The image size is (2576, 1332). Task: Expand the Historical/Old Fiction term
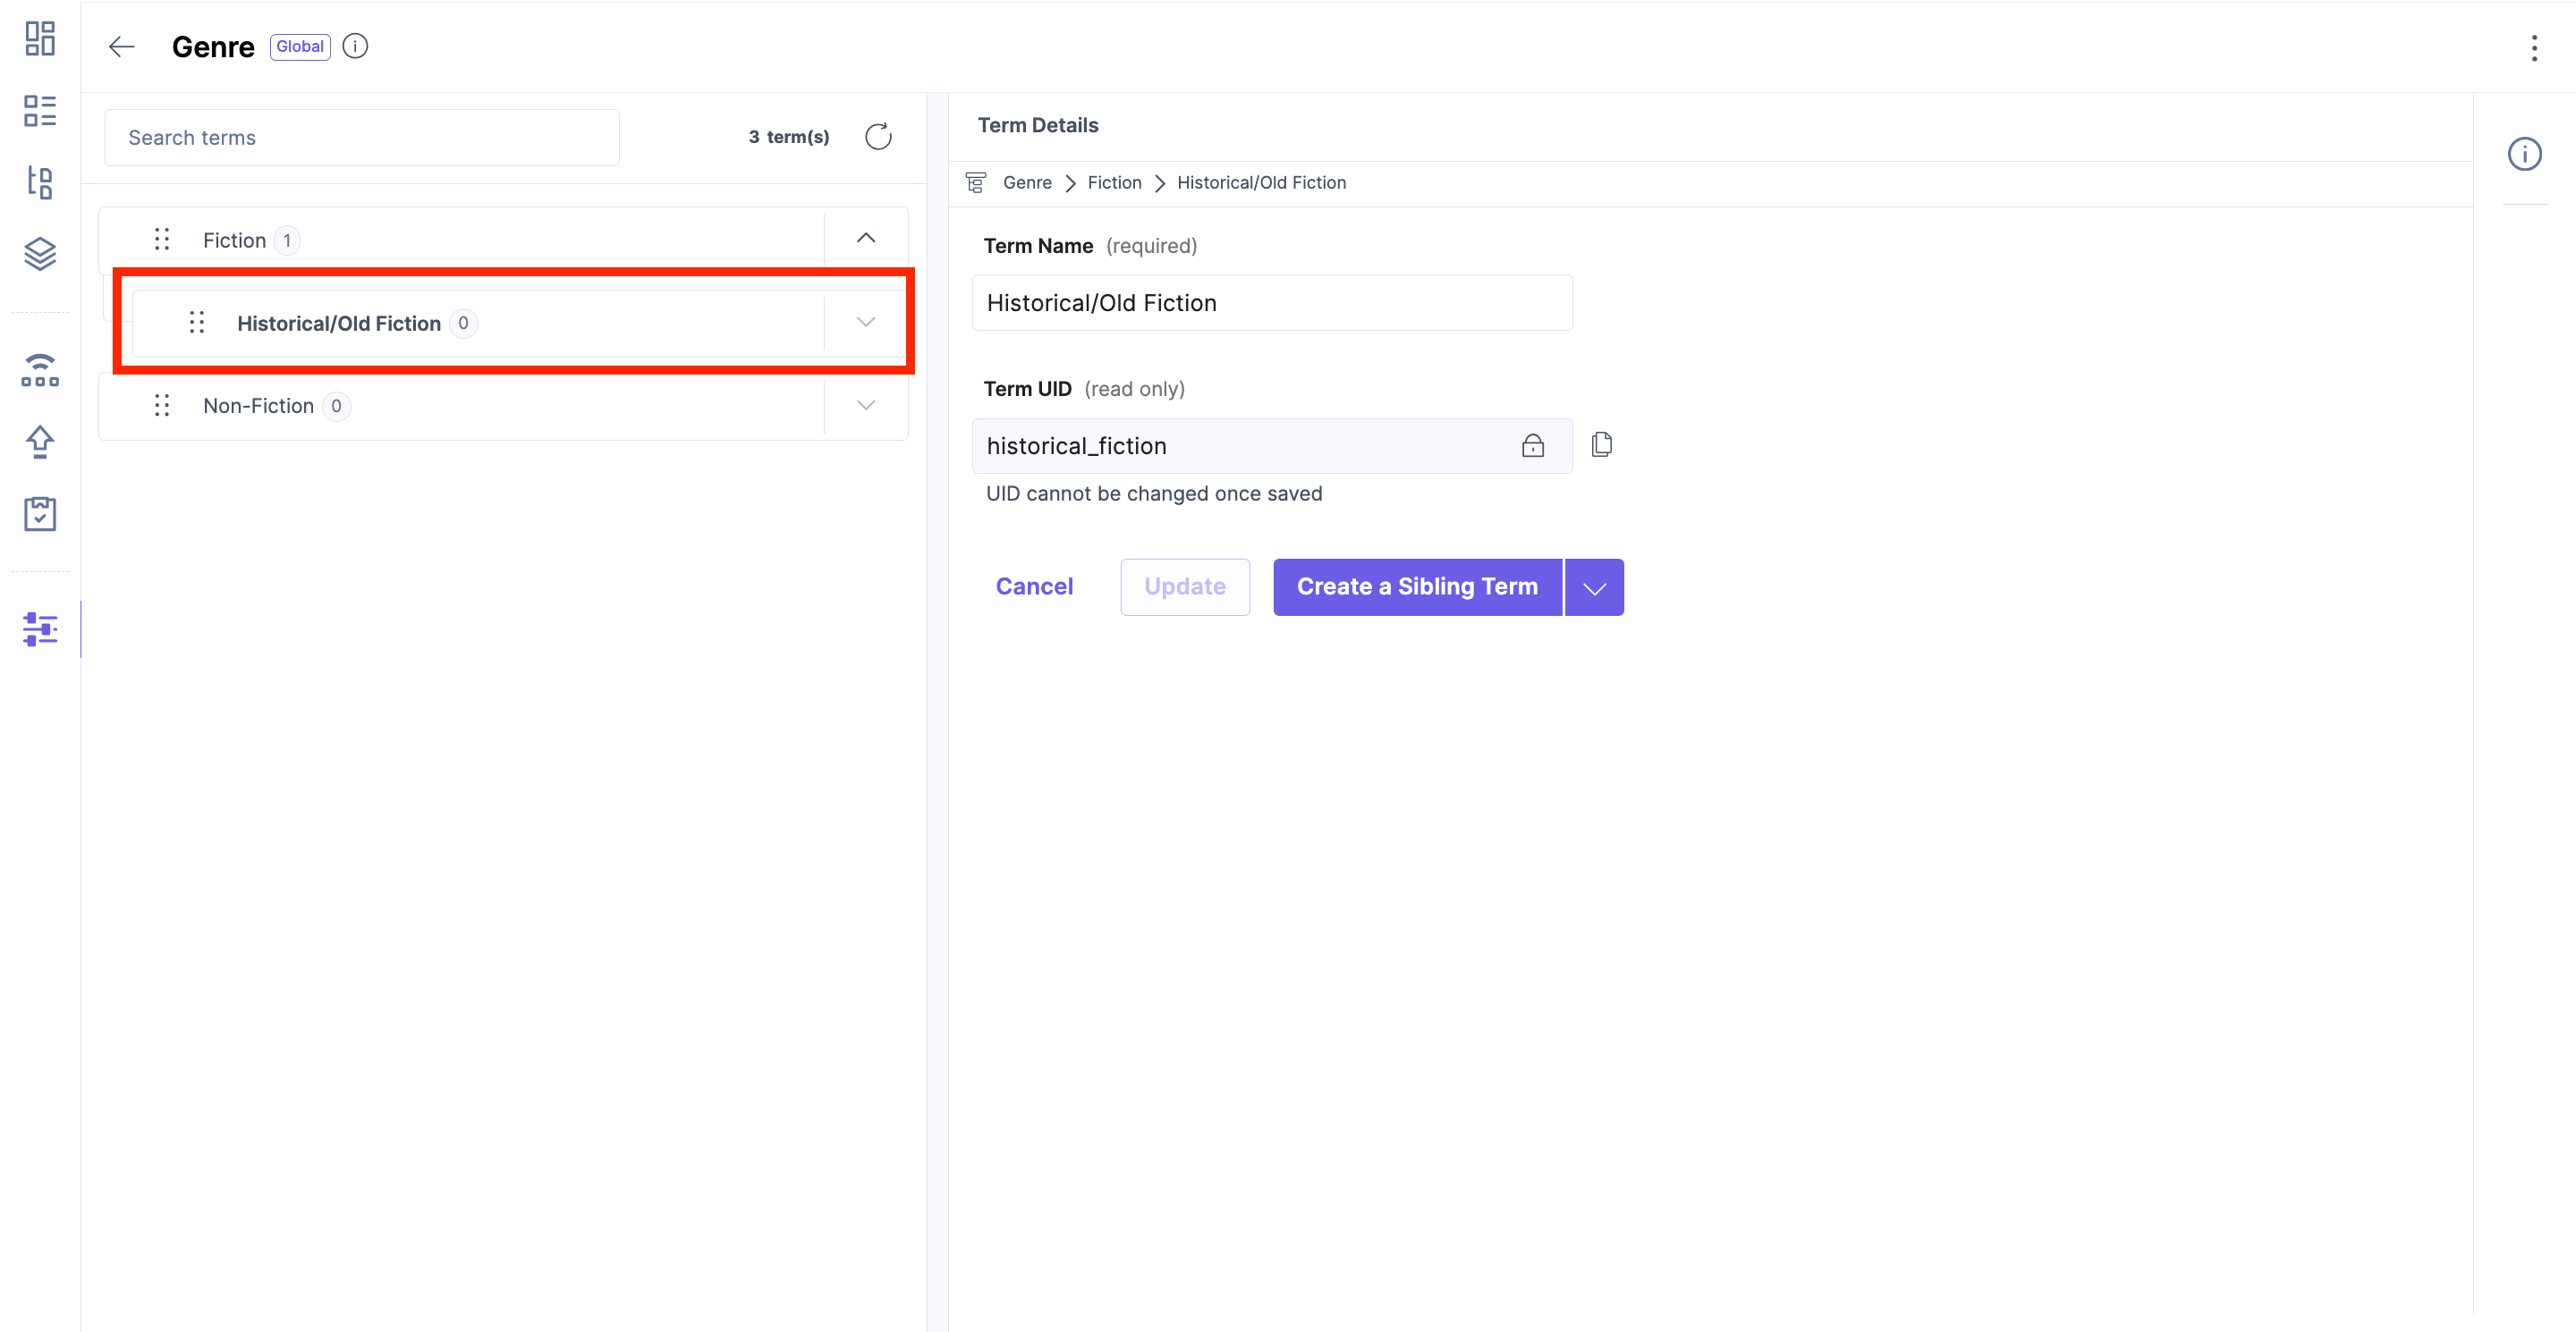coord(866,323)
